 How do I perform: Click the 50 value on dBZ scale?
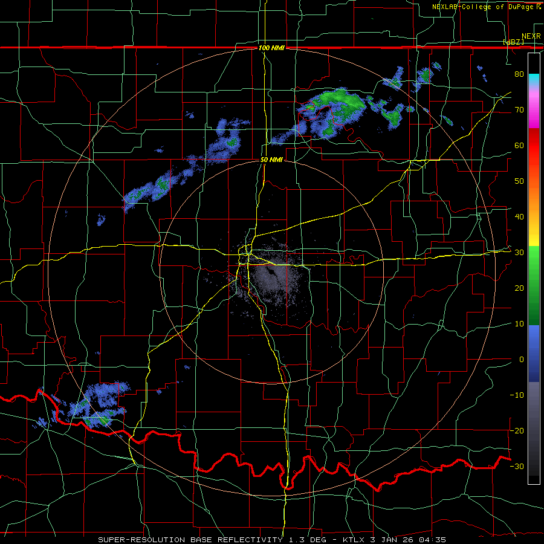point(519,181)
